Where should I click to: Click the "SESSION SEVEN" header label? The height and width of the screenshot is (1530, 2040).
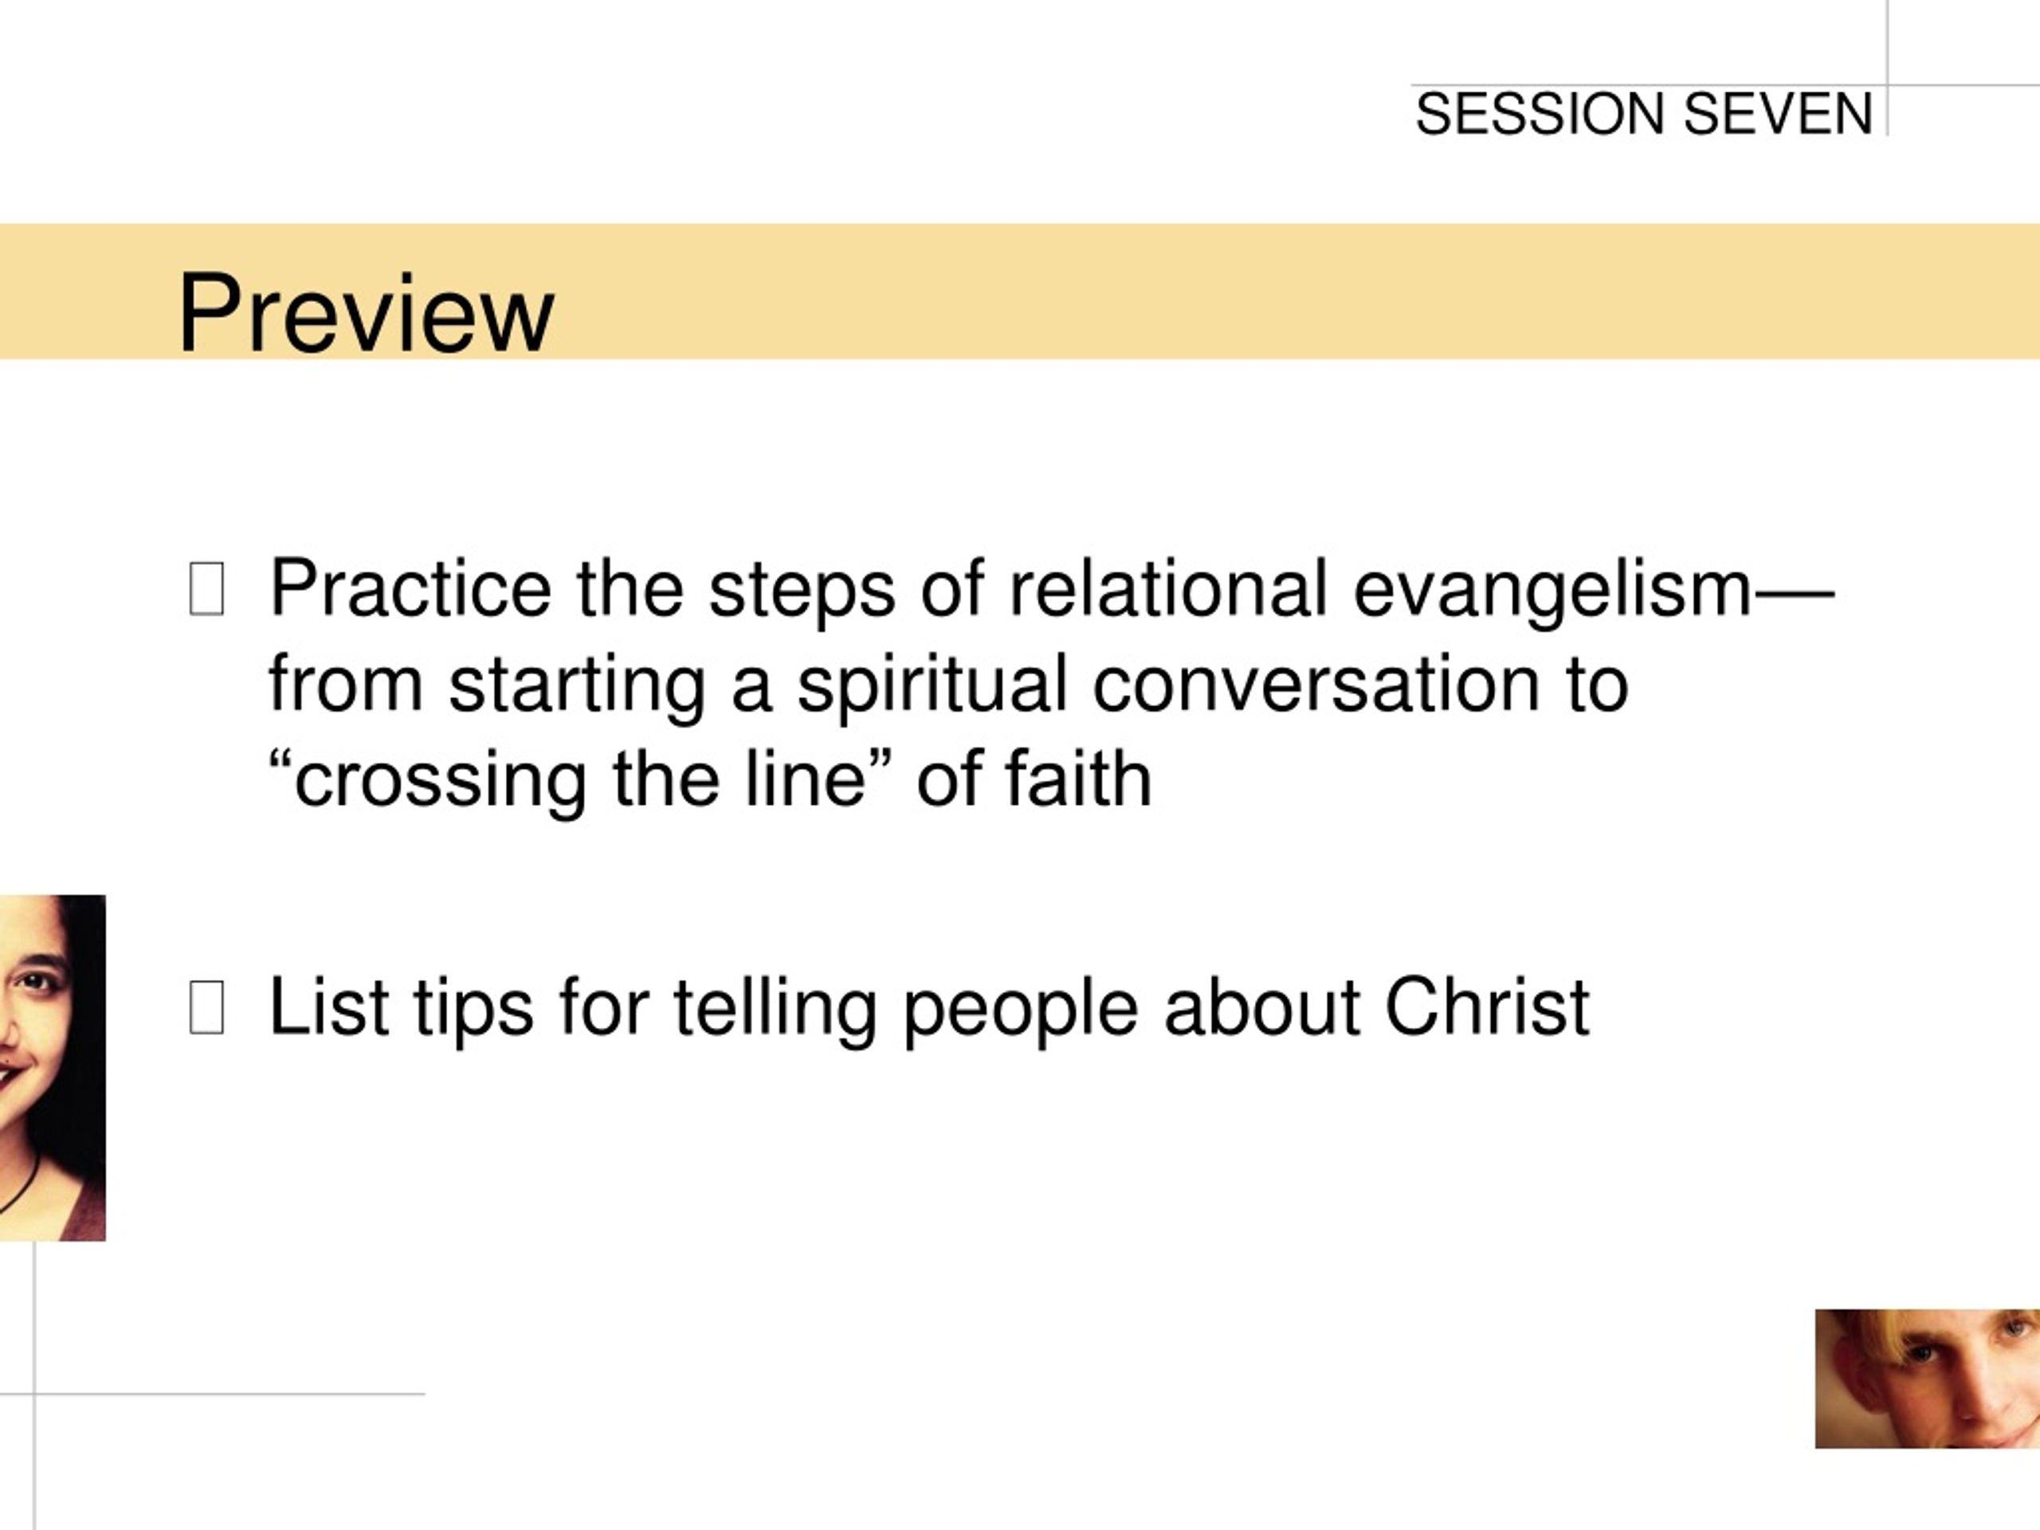[x=1643, y=113]
